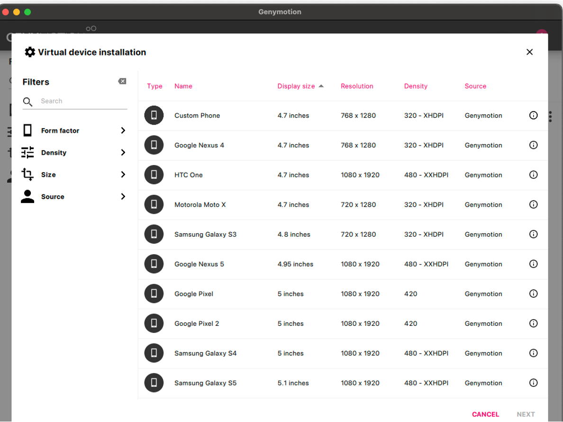
Task: Show info for HTC One
Action: (534, 175)
